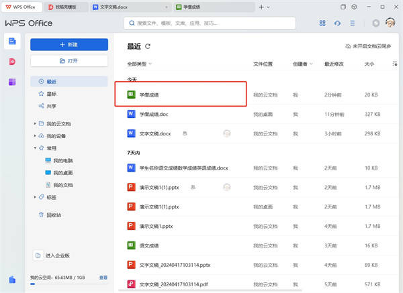
Task: Click 我的云空间: 65.63MB / 1GB text
Action: [x=58, y=278]
